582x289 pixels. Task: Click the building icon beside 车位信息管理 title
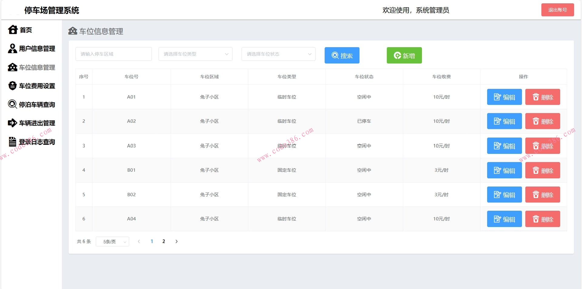tap(72, 31)
